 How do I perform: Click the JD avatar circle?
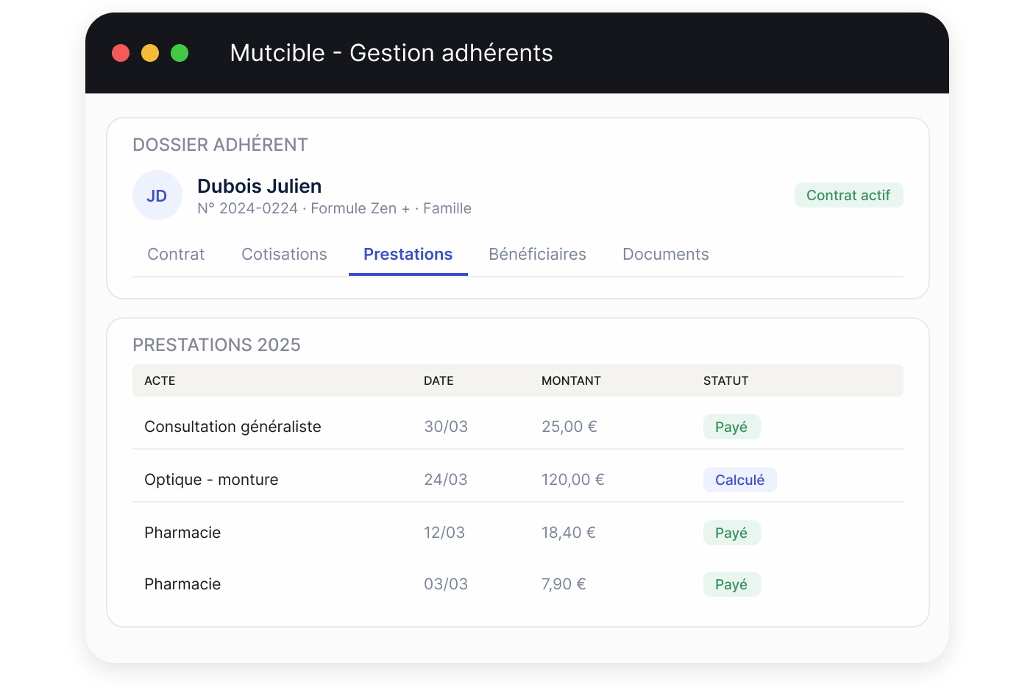point(157,195)
